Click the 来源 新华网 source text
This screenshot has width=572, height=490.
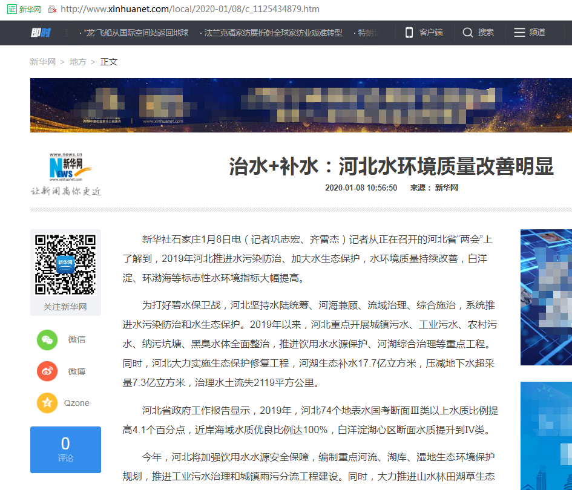[x=433, y=188]
